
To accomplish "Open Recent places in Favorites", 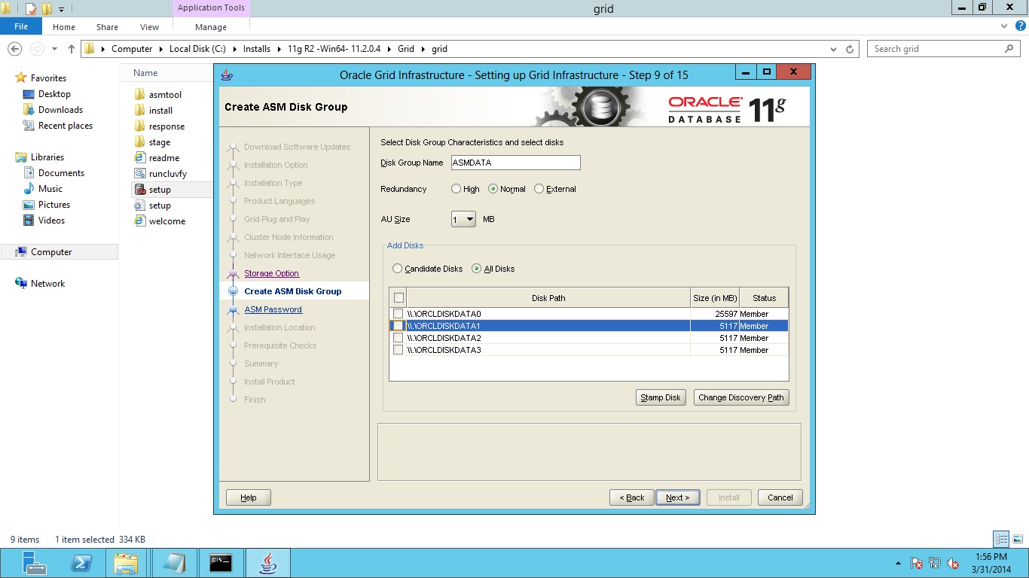I will pyautogui.click(x=66, y=126).
